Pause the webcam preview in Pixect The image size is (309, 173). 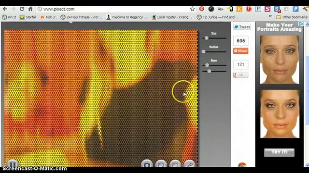(x=13, y=164)
